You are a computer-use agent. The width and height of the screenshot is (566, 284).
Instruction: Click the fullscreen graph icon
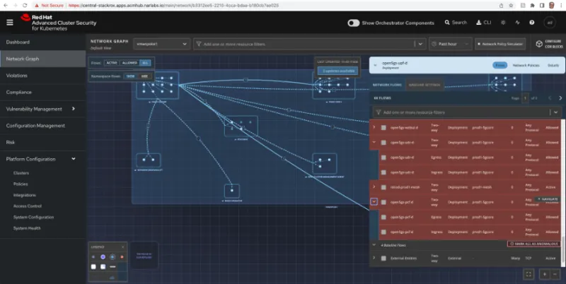[x=528, y=273]
